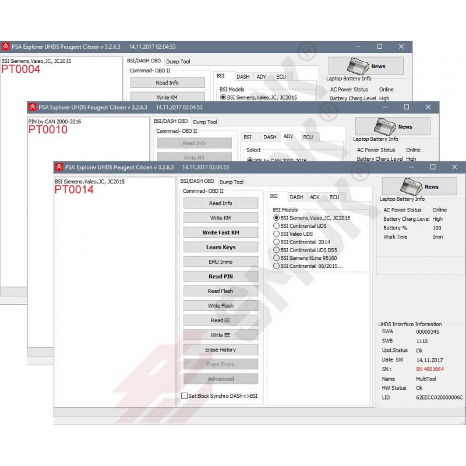Click the Erase History button
This screenshot has width=466, height=466.
click(221, 350)
